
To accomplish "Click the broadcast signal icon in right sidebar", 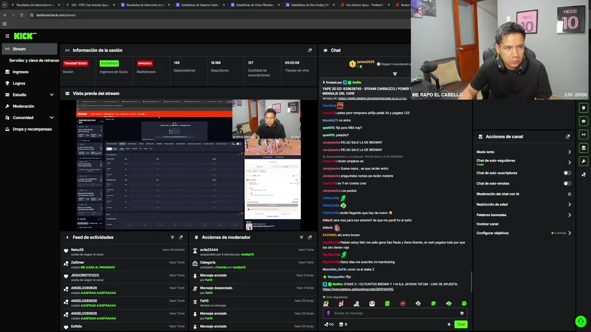I will [x=584, y=135].
